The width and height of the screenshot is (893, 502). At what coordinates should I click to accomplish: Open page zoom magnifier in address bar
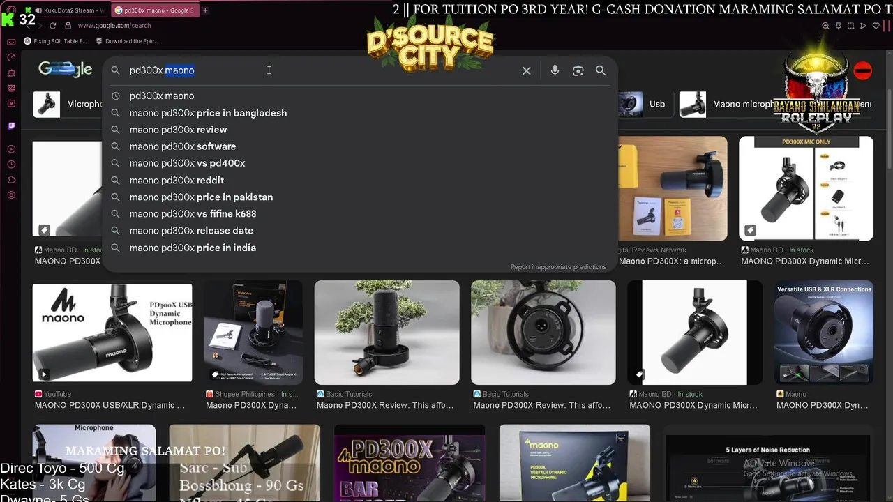pyautogui.click(x=825, y=26)
